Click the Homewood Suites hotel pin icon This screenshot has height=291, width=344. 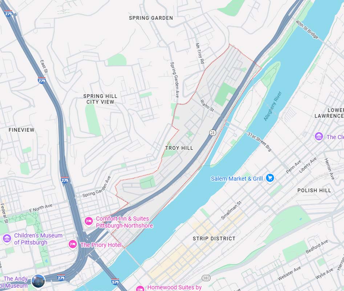(x=140, y=288)
